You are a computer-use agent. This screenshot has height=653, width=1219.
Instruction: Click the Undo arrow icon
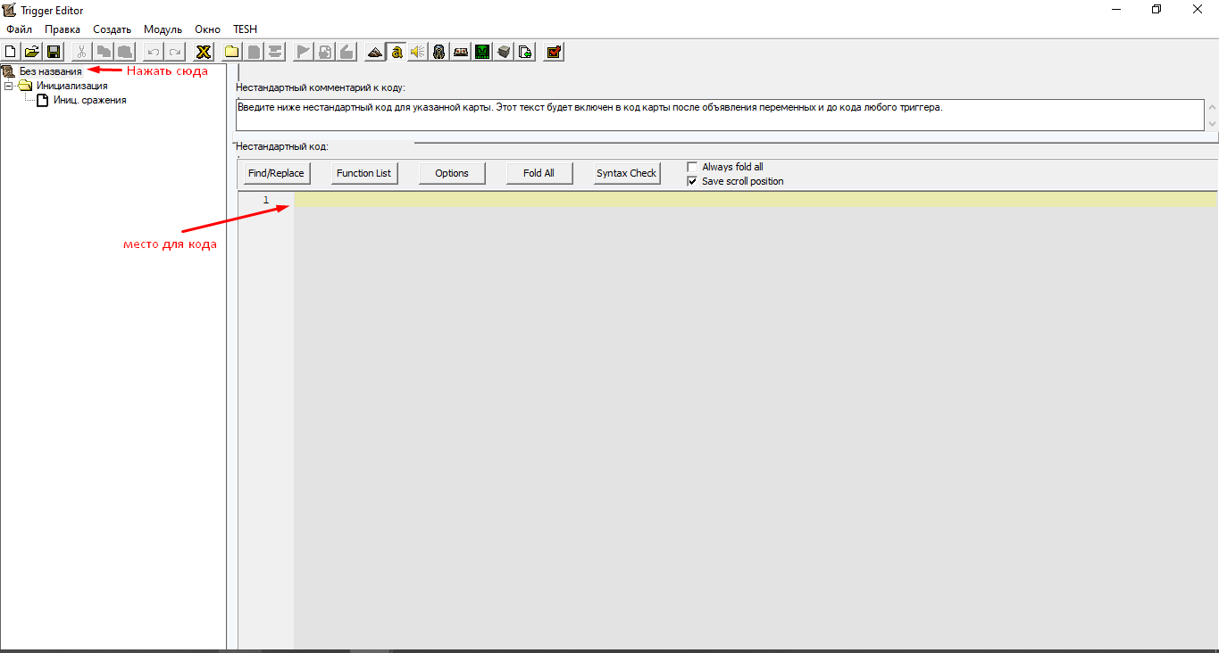pos(154,52)
